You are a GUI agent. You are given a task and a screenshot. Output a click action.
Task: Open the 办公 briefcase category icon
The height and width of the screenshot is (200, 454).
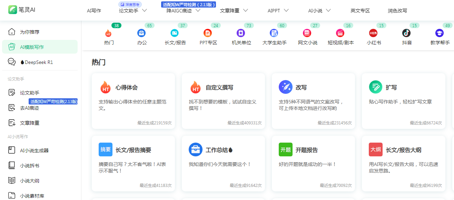click(x=141, y=33)
